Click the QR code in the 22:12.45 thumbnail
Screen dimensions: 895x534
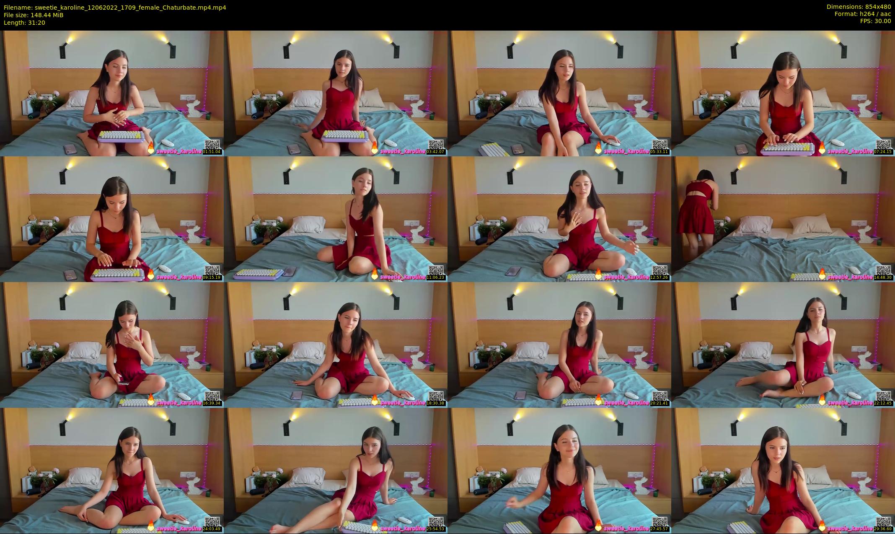coord(883,396)
